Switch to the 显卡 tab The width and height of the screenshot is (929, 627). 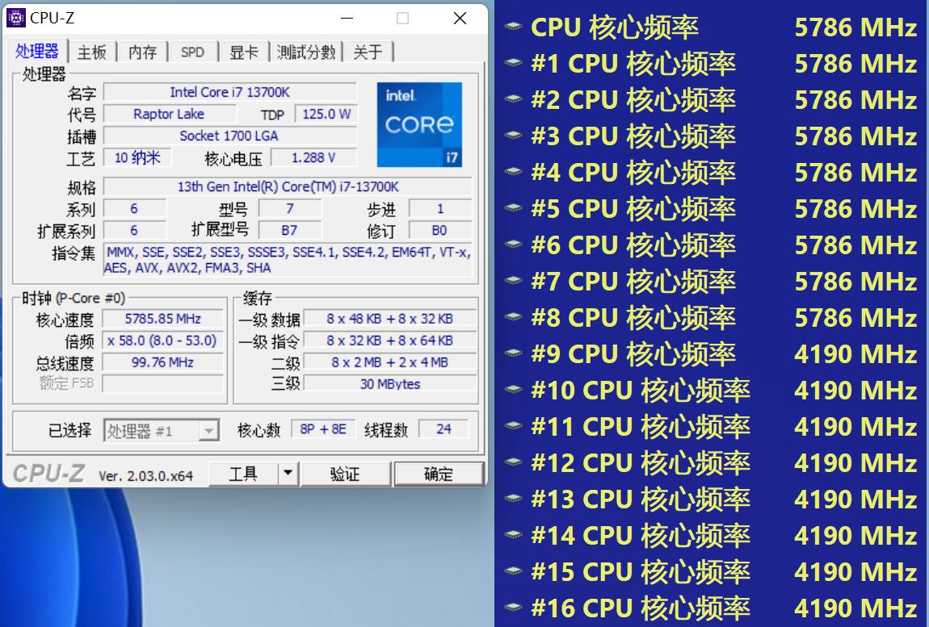coord(245,52)
